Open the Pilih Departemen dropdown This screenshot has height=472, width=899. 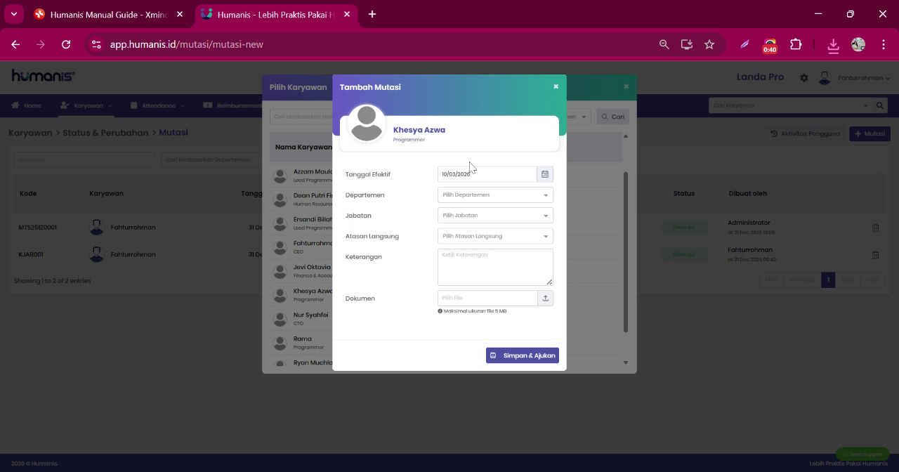point(495,195)
